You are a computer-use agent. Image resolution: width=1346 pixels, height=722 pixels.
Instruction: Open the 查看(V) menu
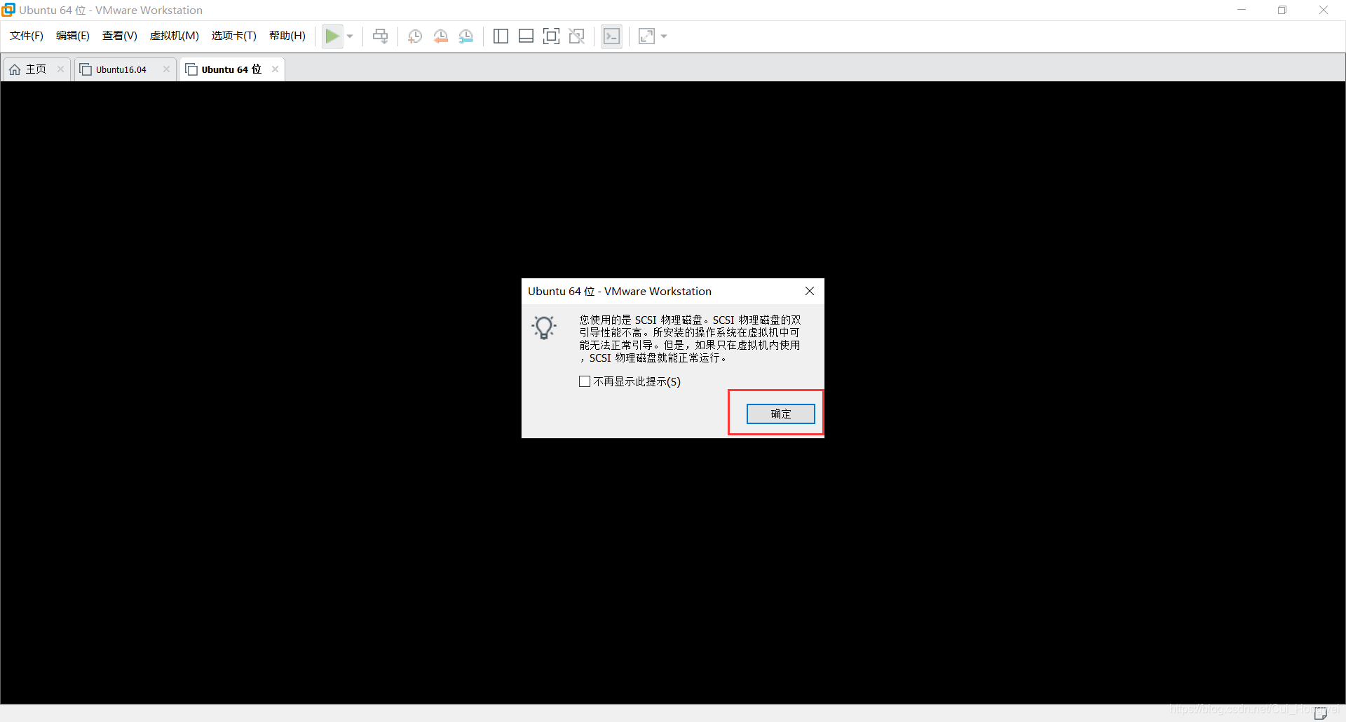click(x=120, y=36)
